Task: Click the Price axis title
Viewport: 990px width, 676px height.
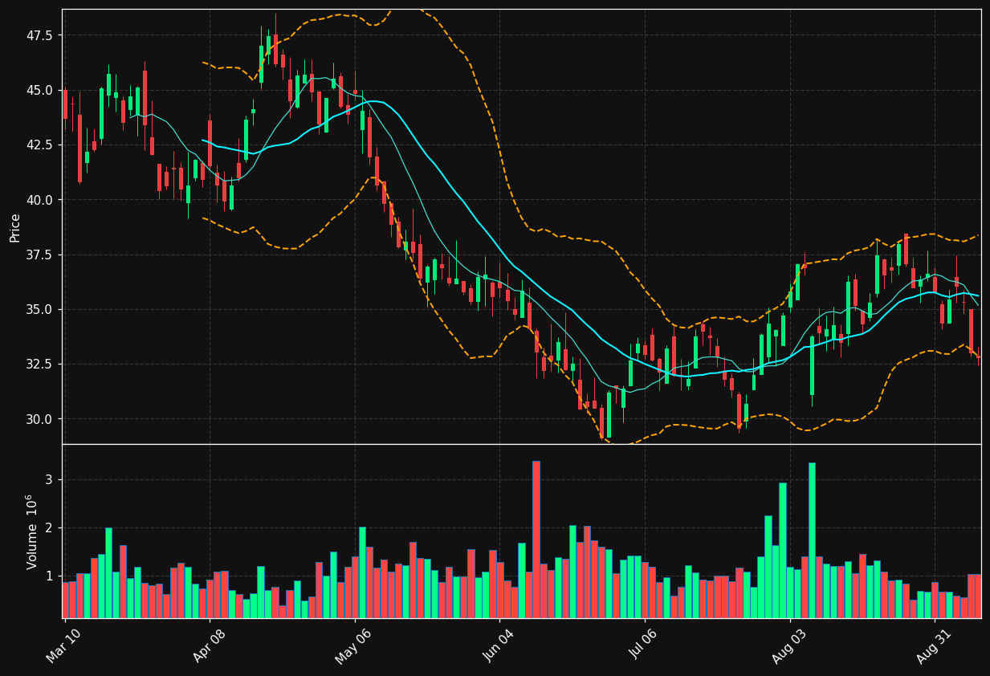Action: (15, 227)
